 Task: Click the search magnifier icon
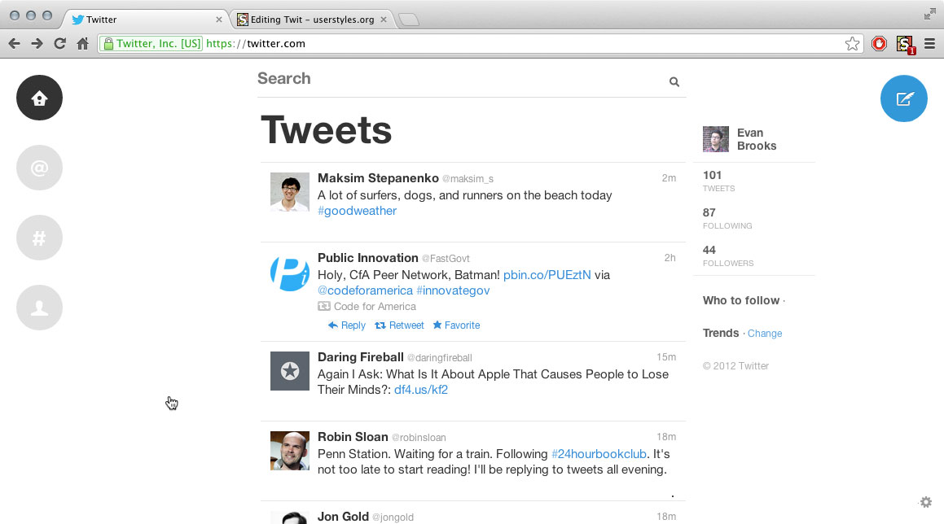(674, 82)
